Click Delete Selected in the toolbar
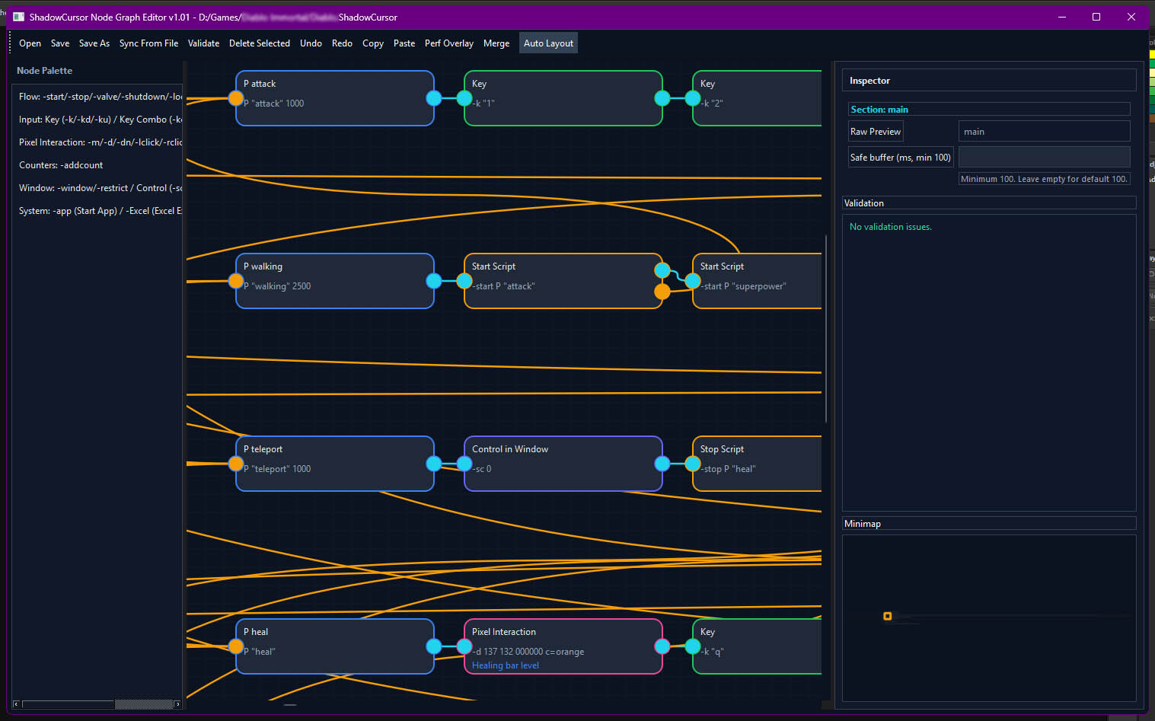This screenshot has width=1155, height=721. (259, 43)
